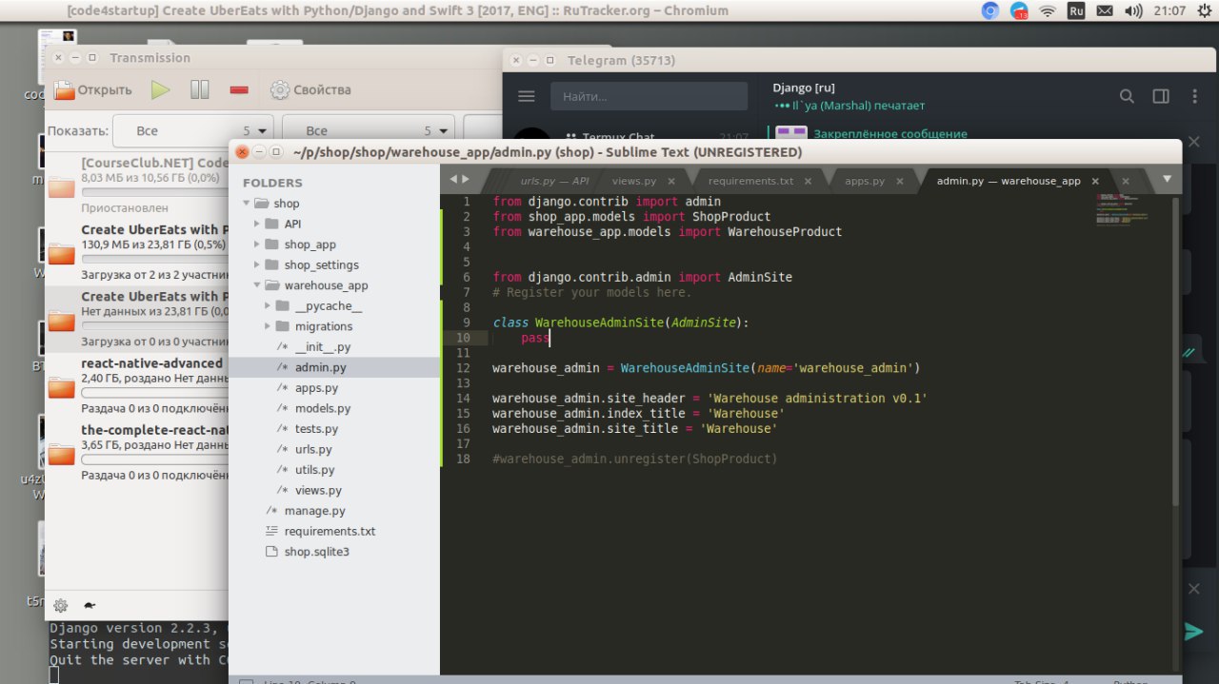Close the admin.py — warehouse_app tab

(1095, 181)
